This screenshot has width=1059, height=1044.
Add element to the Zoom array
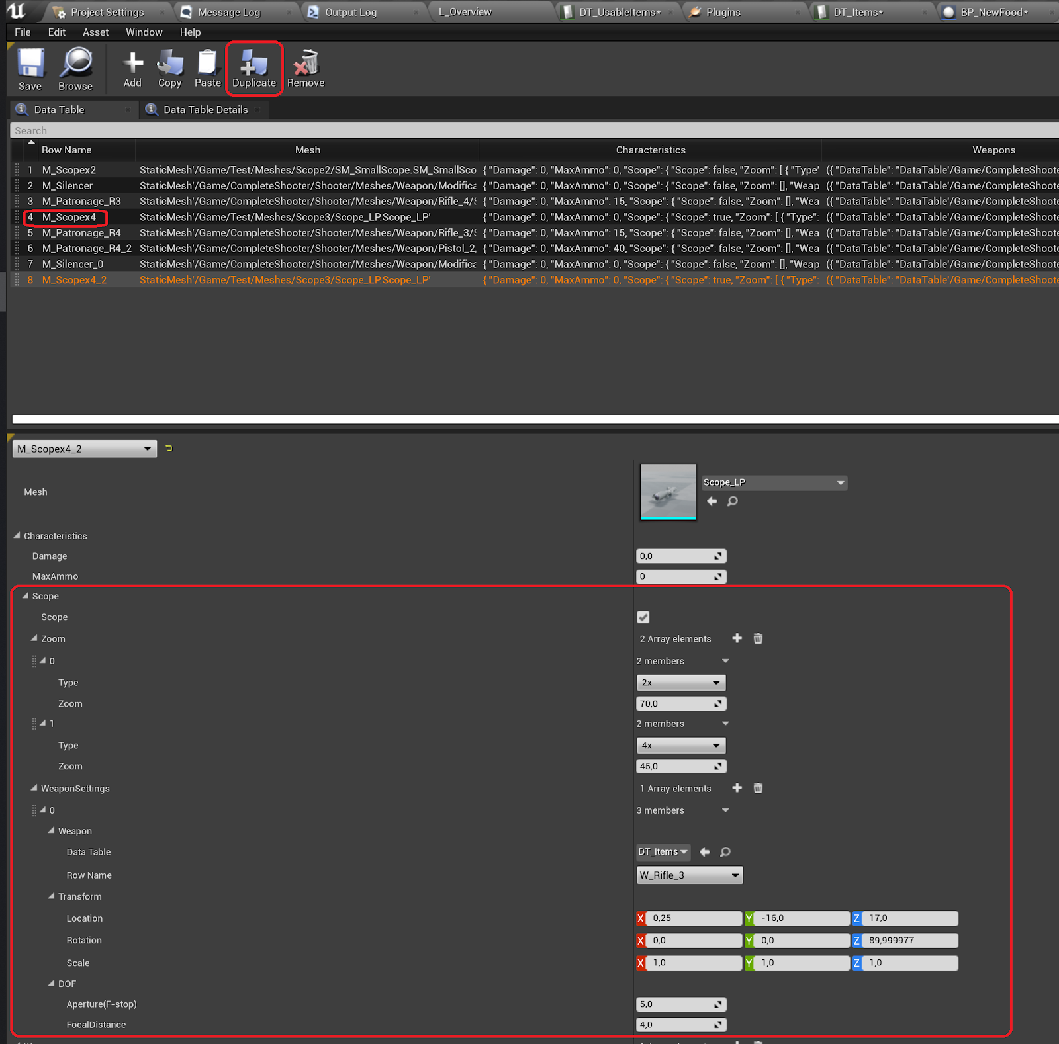click(737, 638)
